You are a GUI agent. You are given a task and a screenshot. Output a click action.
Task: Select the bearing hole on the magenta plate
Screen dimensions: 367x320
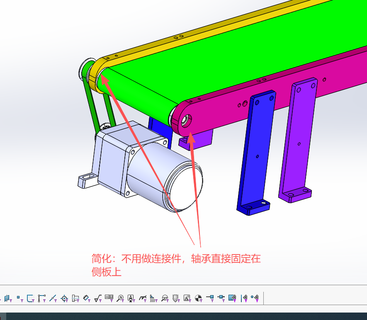(x=187, y=121)
